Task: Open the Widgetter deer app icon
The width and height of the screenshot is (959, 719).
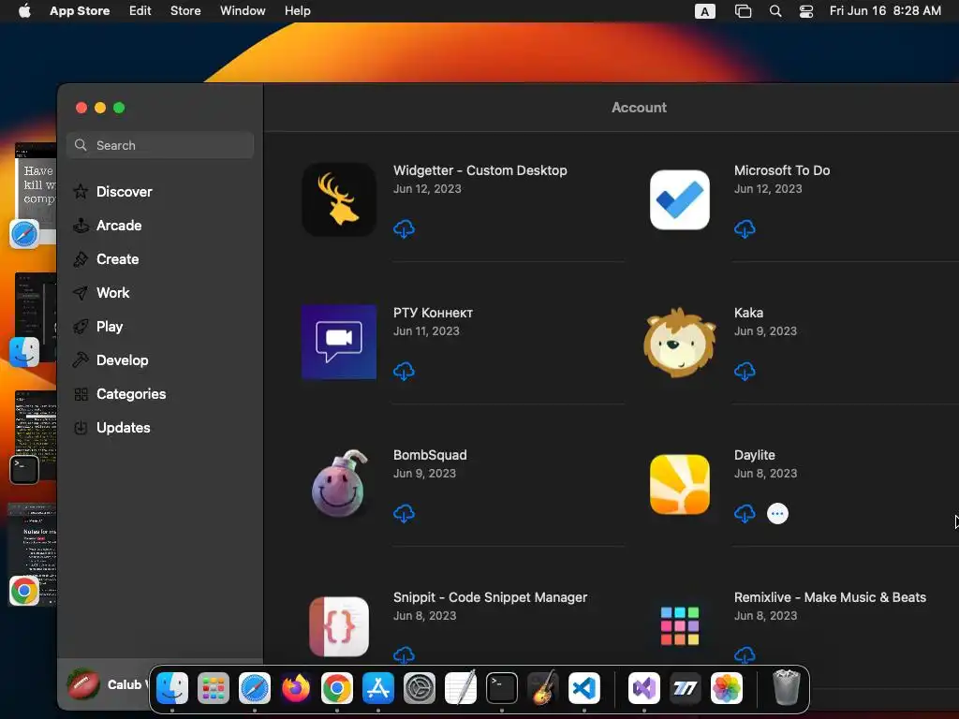Action: [339, 199]
